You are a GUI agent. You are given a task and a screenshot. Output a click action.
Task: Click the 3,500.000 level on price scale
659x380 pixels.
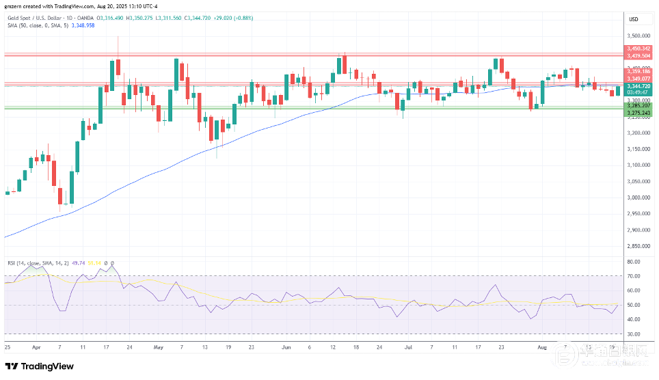click(x=638, y=36)
